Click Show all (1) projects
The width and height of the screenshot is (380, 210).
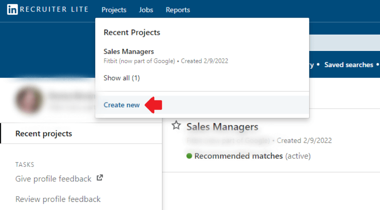(122, 78)
